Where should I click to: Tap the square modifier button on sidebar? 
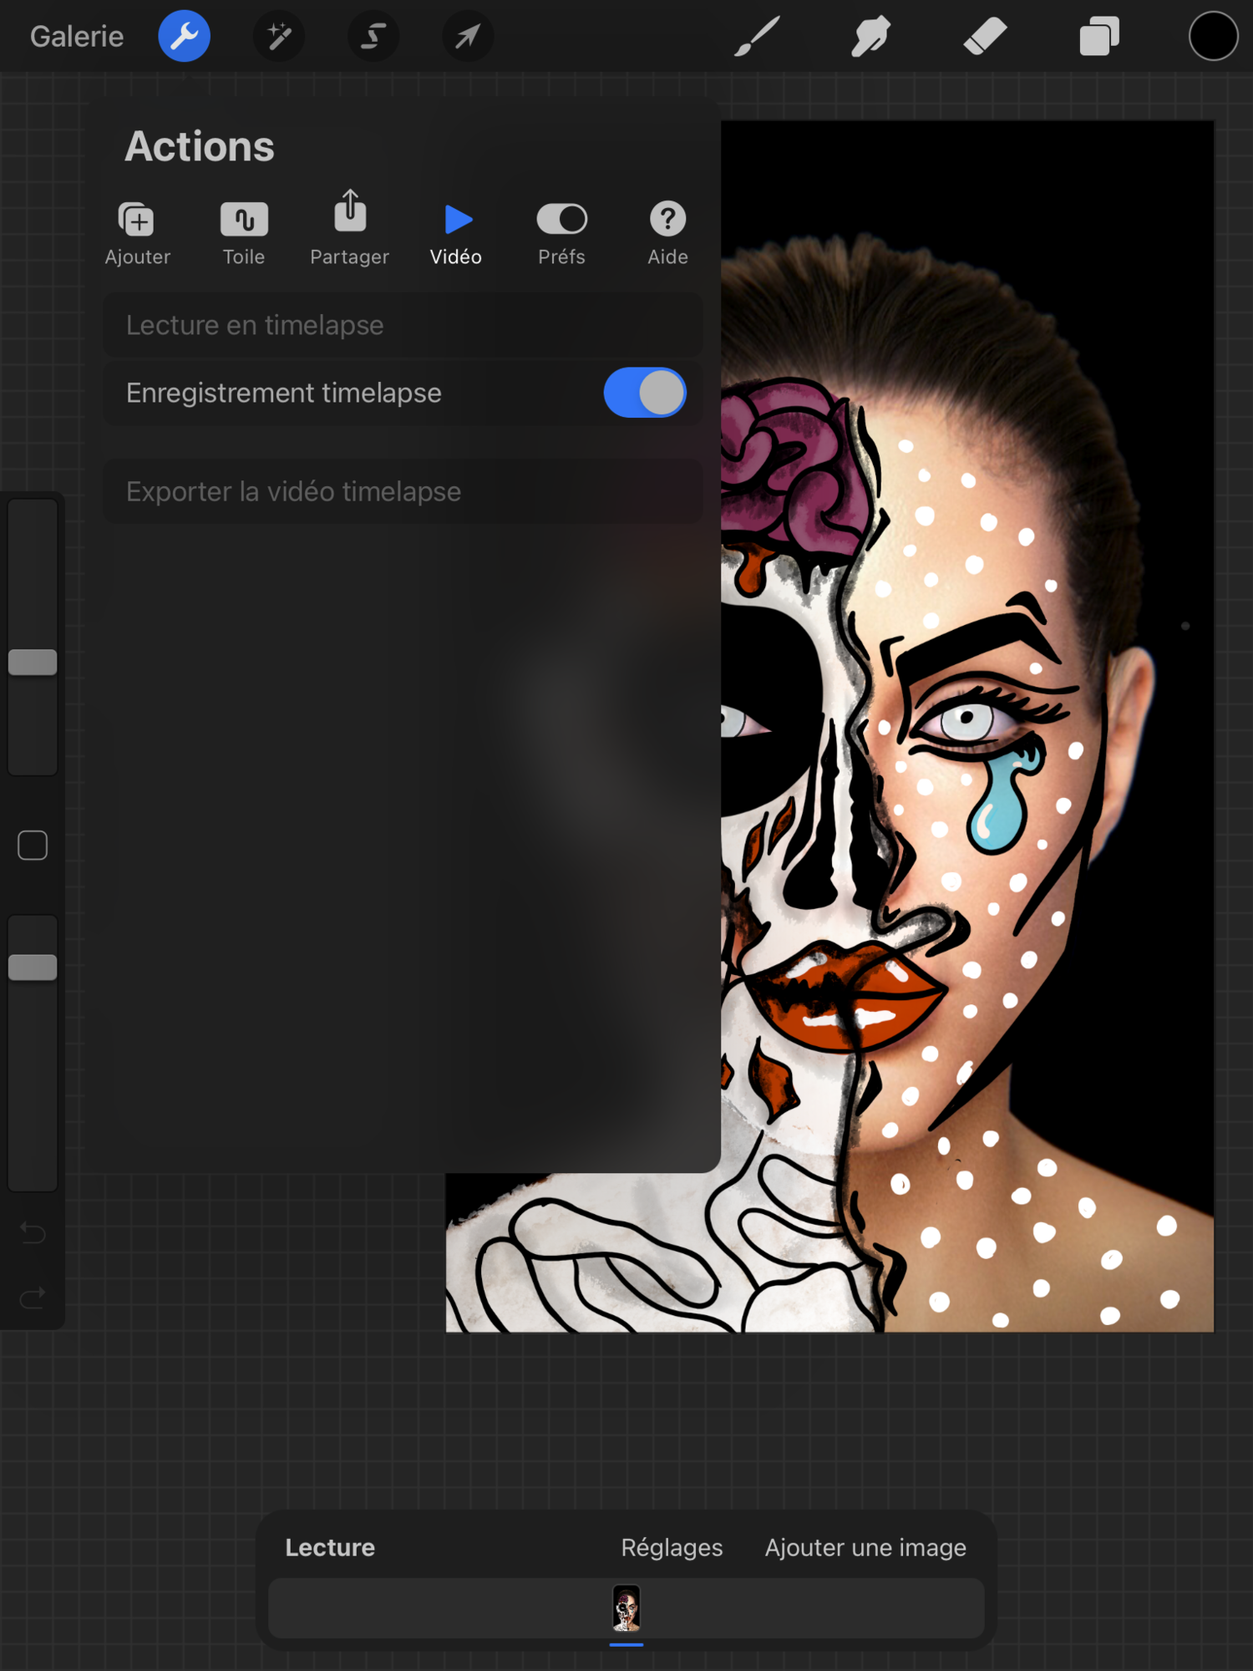pyautogui.click(x=33, y=846)
